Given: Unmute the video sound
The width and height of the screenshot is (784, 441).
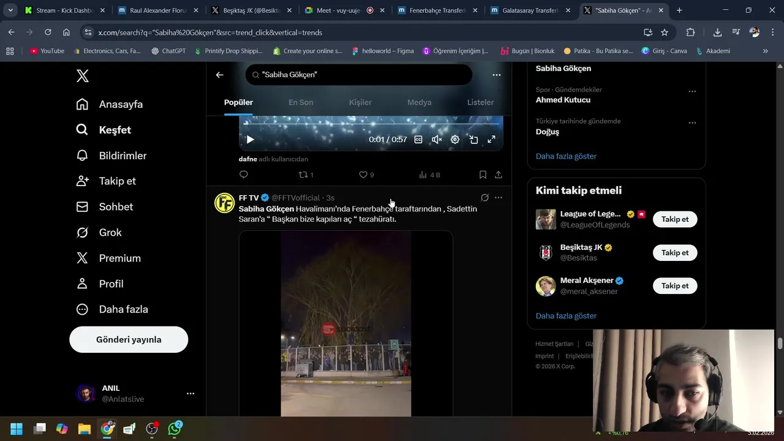Looking at the screenshot, I should pos(437,140).
